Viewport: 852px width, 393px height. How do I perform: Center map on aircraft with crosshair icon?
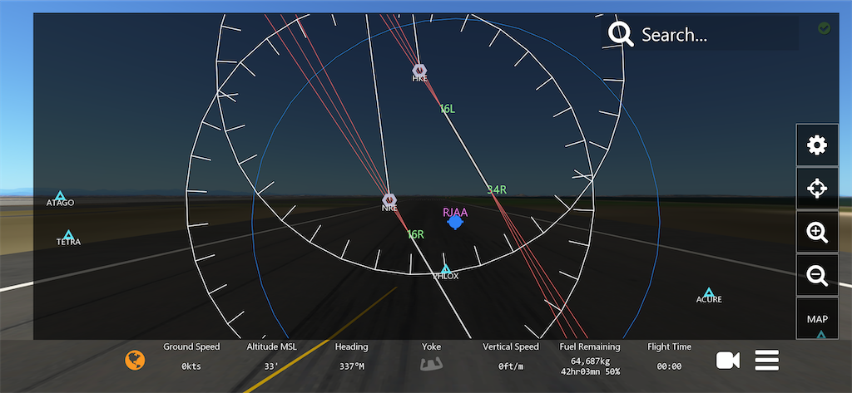pyautogui.click(x=817, y=189)
